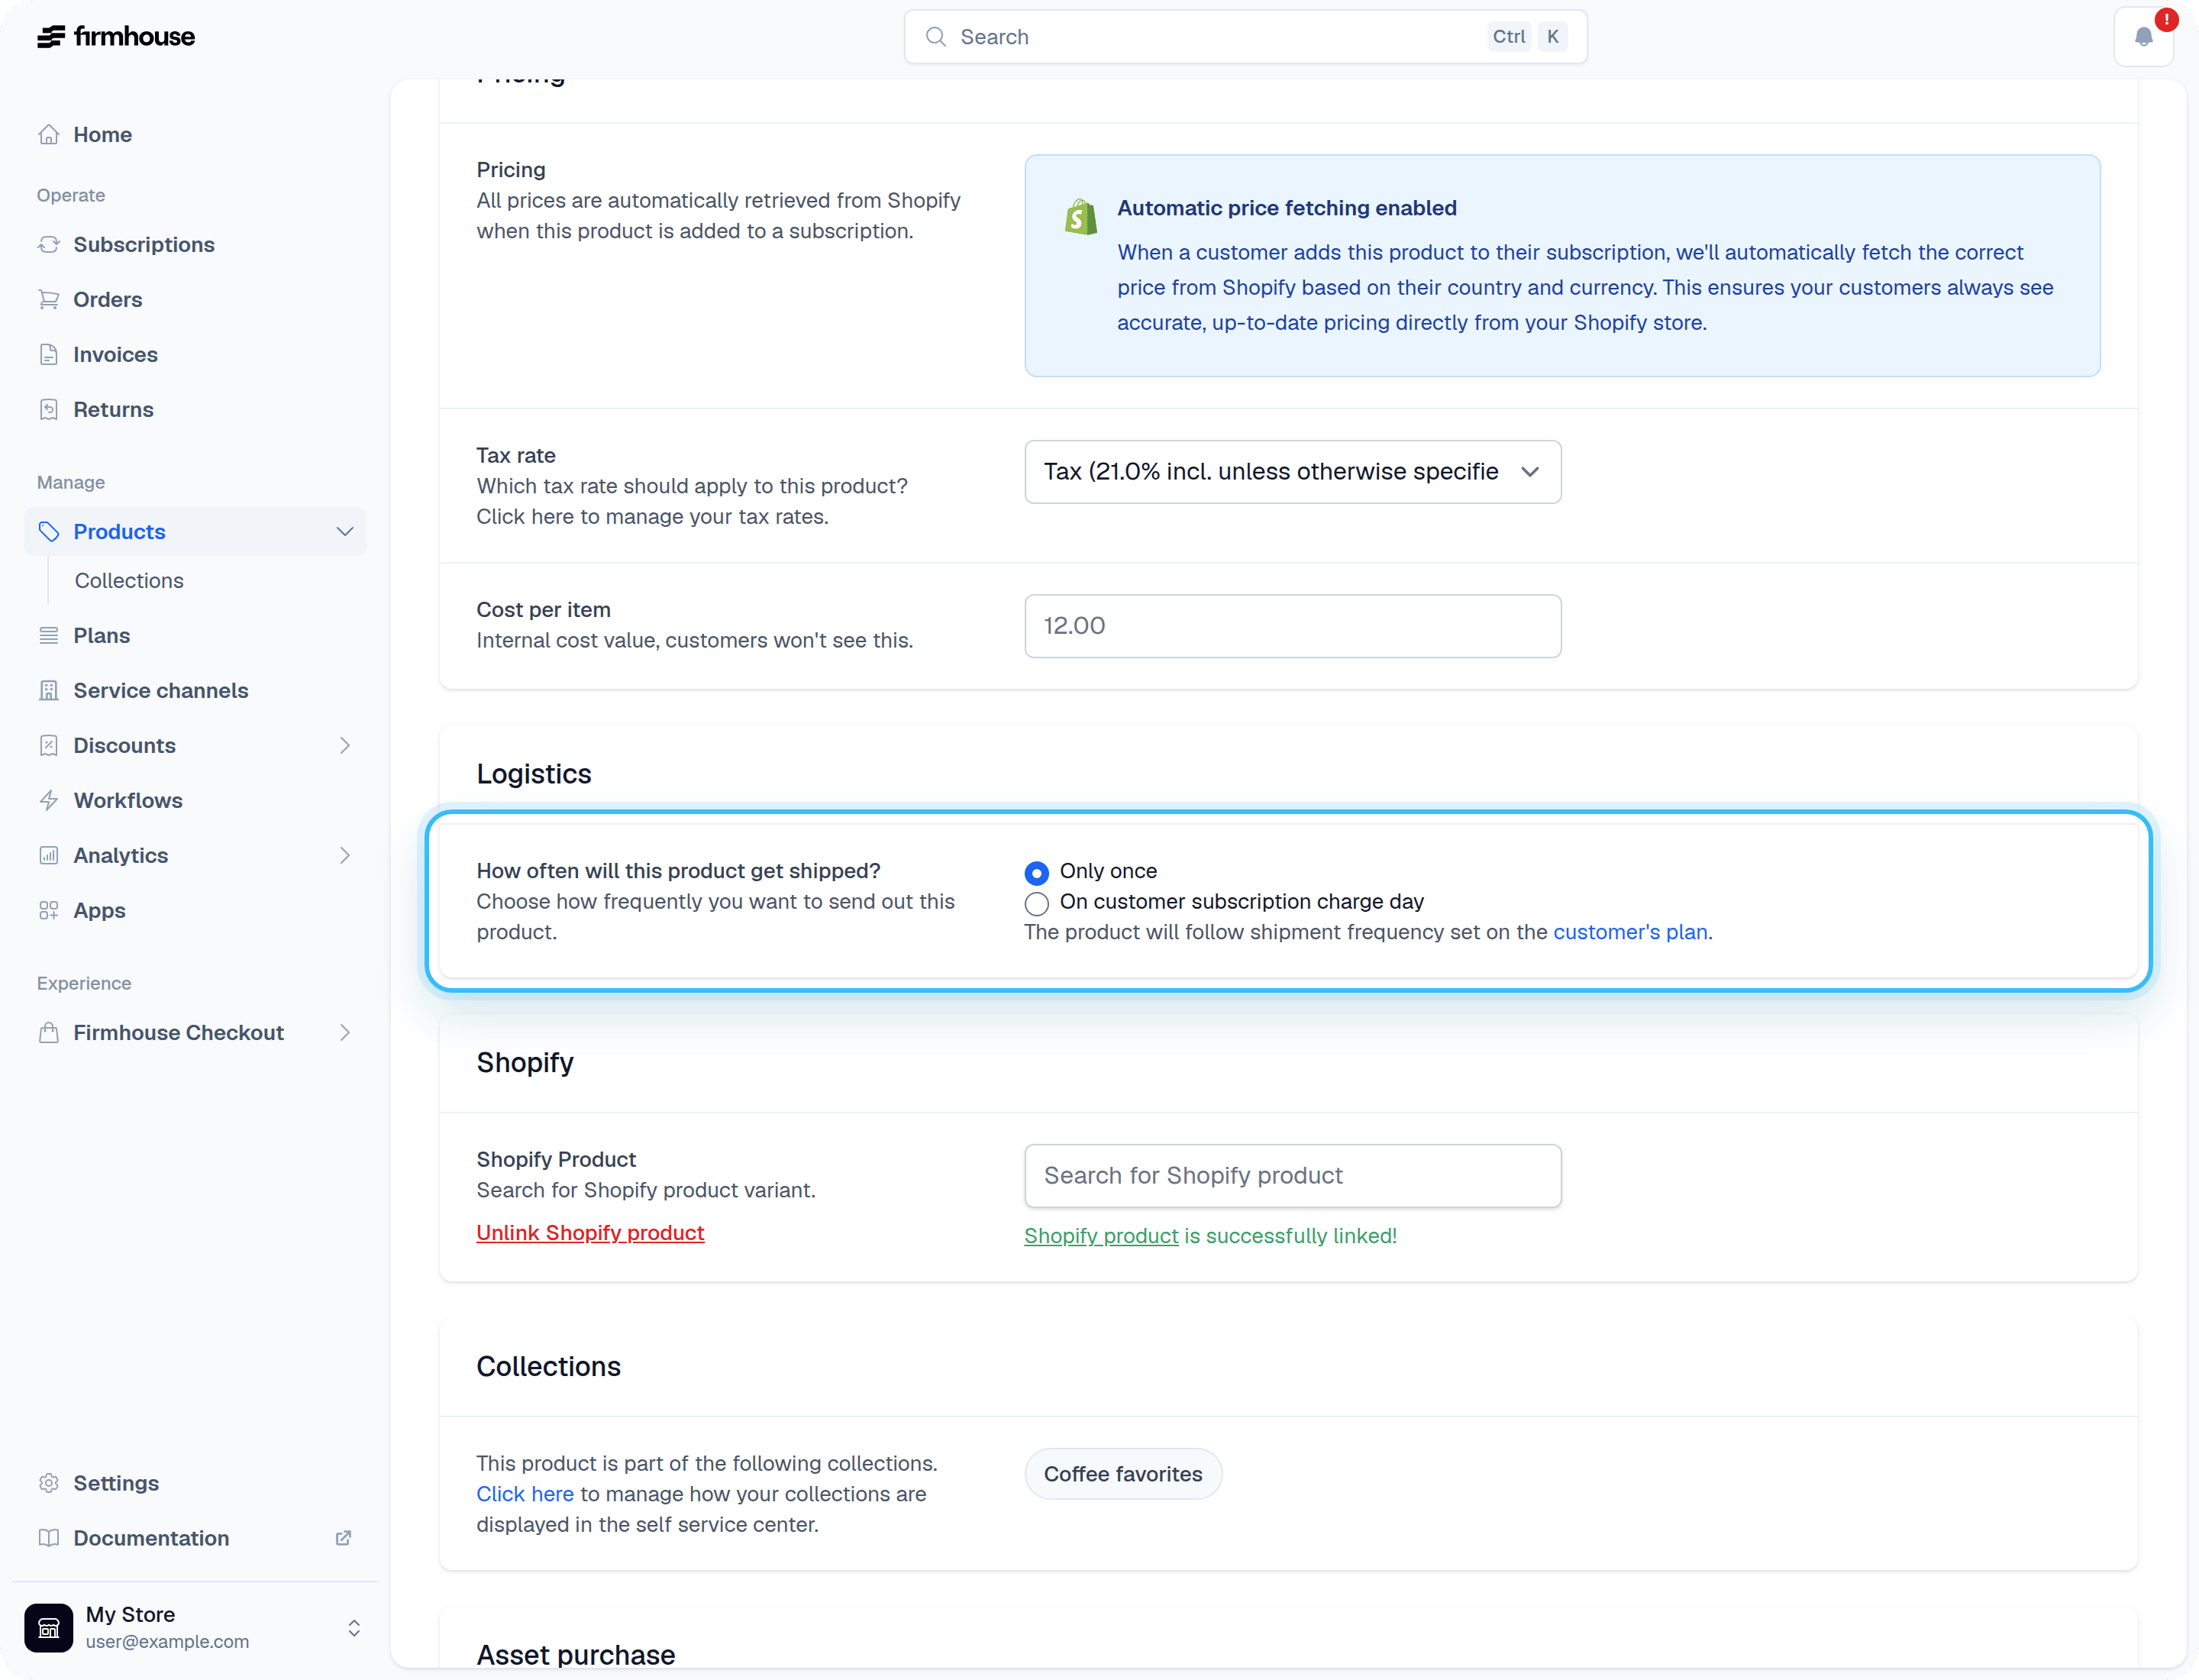This screenshot has height=1680, width=2199.
Task: Click the Orders cart icon
Action: [48, 299]
